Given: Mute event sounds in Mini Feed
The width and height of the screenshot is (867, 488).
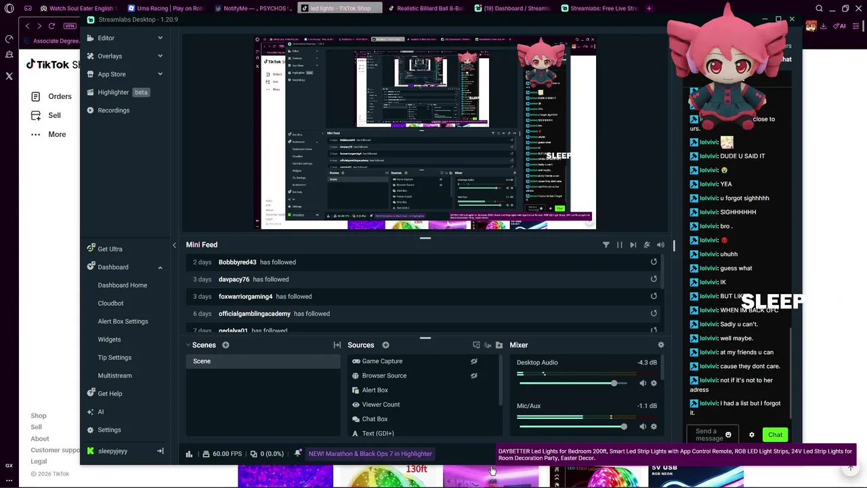Looking at the screenshot, I should [x=647, y=245].
